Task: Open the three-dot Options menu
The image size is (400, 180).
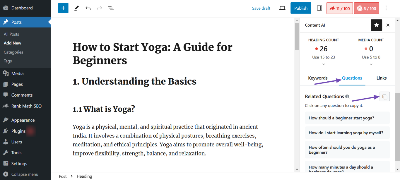Action: [386, 8]
